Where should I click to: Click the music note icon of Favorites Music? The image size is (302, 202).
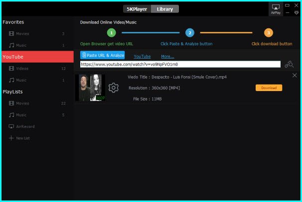[11, 45]
